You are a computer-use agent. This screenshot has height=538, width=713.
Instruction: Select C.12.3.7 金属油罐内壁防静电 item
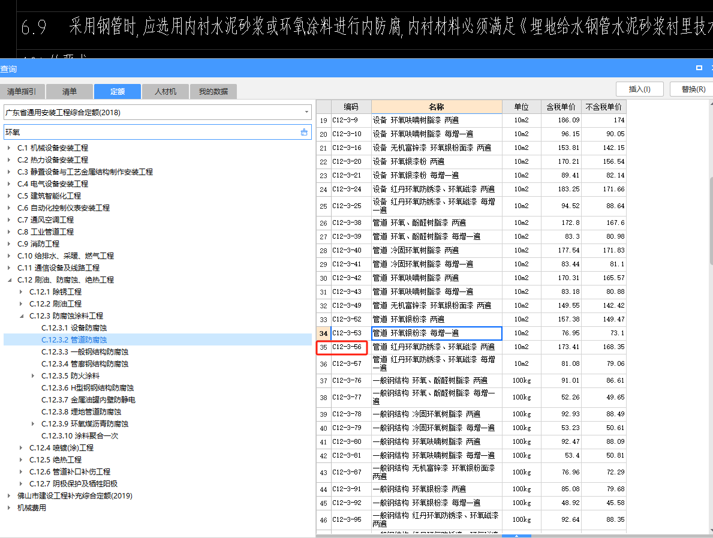[88, 399]
